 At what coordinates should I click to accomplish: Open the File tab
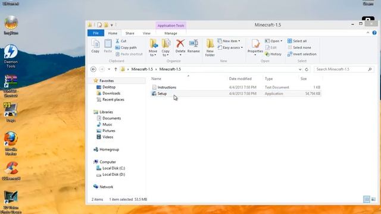(x=96, y=33)
